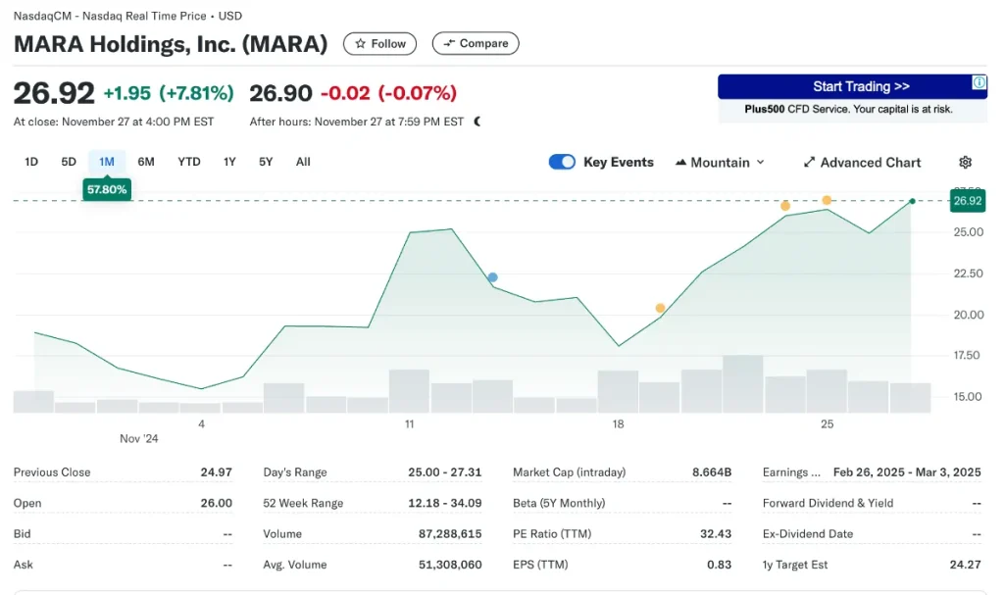Click the EPS (TTM) value 0.83
This screenshot has width=1004, height=595.
click(x=720, y=565)
